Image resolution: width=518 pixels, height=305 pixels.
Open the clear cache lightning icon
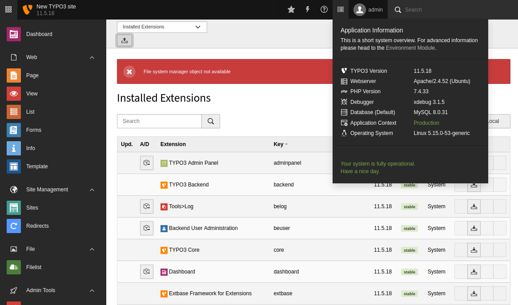[308, 10]
